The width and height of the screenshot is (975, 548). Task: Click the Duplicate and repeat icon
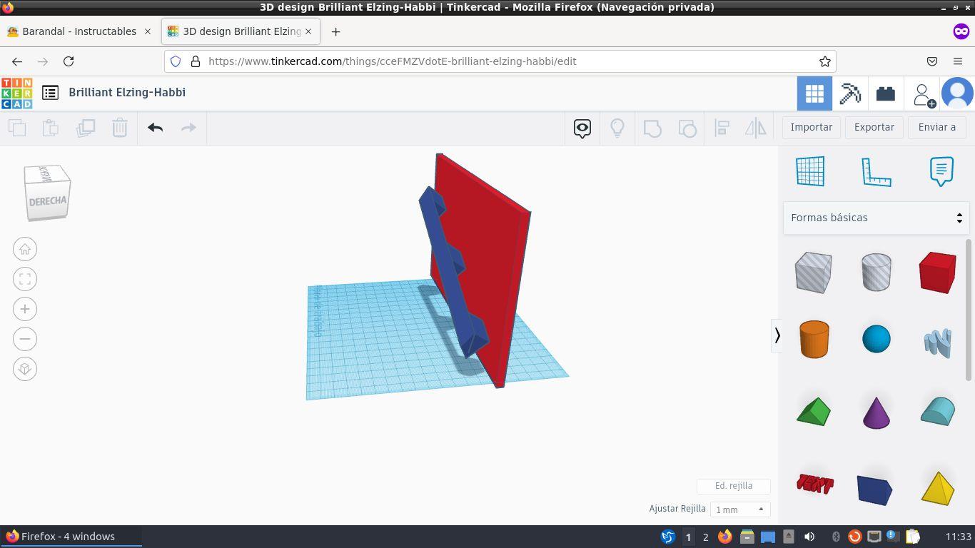[86, 128]
